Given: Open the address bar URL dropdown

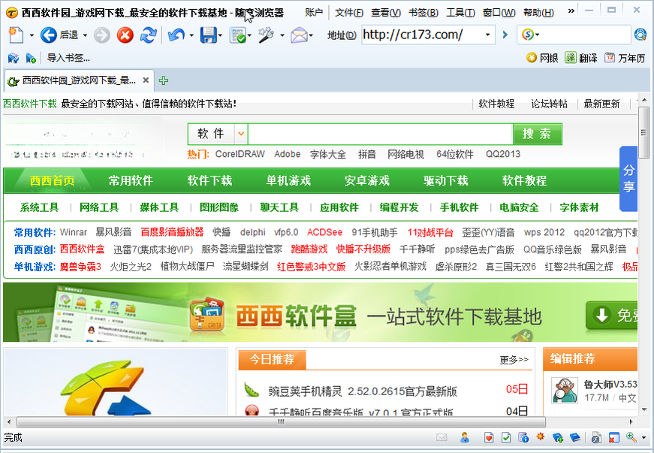Looking at the screenshot, I should click(x=487, y=35).
